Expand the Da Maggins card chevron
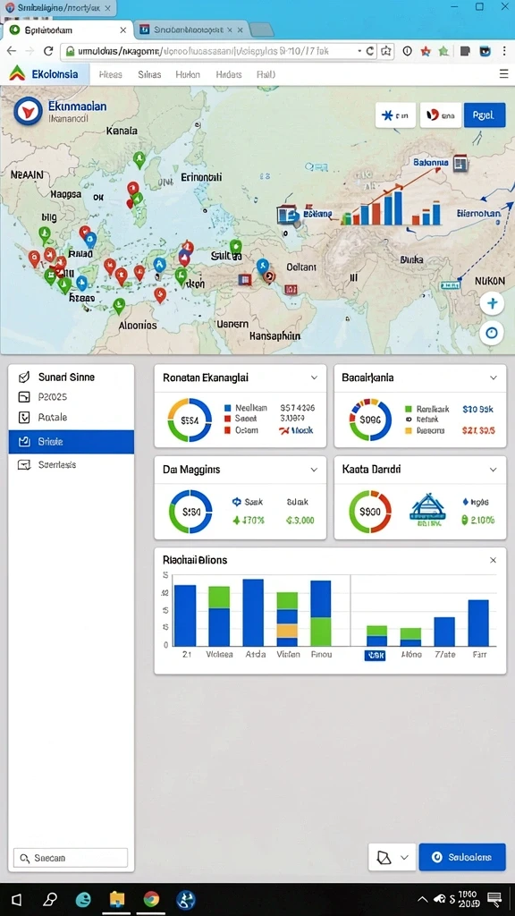The image size is (515, 916). pyautogui.click(x=314, y=470)
